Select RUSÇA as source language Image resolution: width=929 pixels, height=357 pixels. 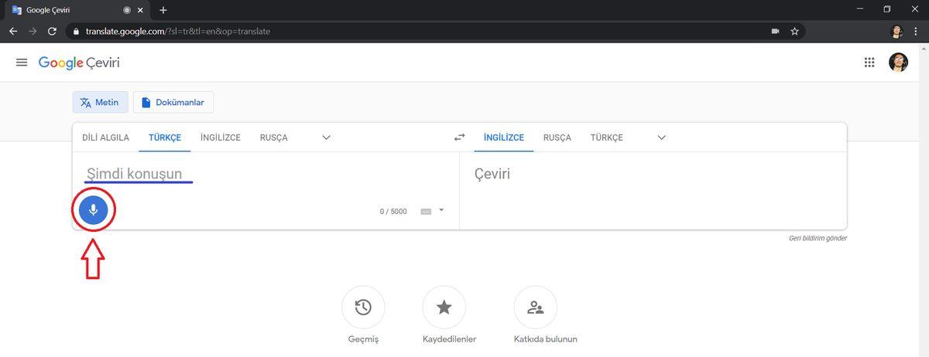pyautogui.click(x=274, y=138)
